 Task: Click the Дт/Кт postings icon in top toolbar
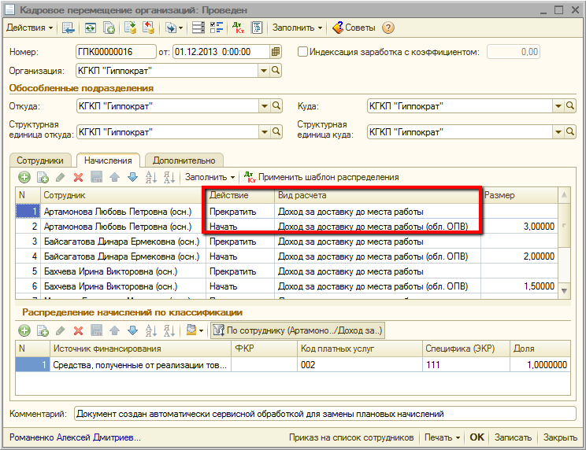(239, 28)
